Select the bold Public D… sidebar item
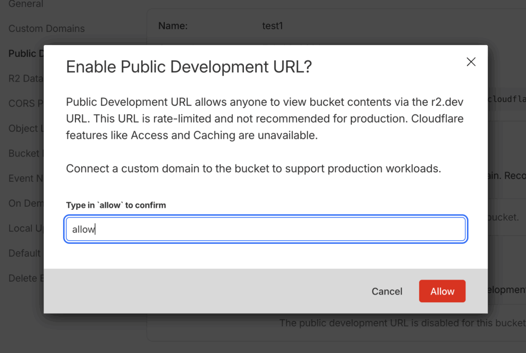The width and height of the screenshot is (526, 353). coord(23,53)
